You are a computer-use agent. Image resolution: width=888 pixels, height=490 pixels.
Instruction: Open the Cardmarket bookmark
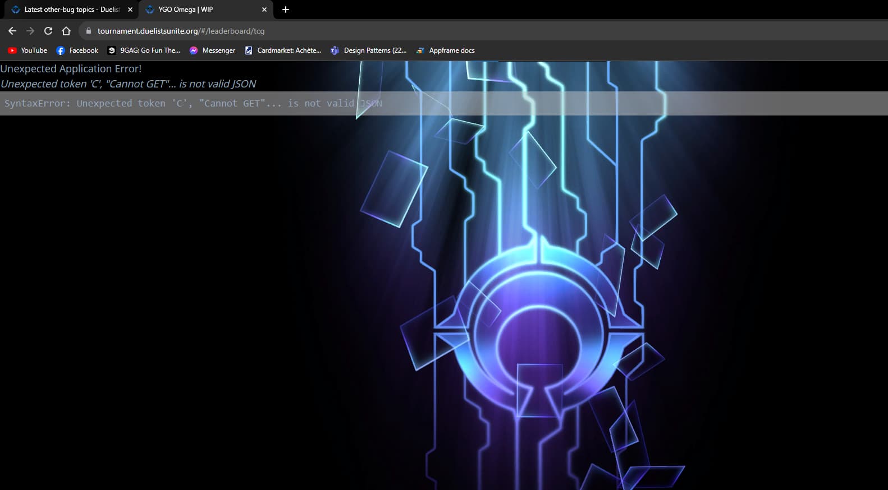coord(283,50)
